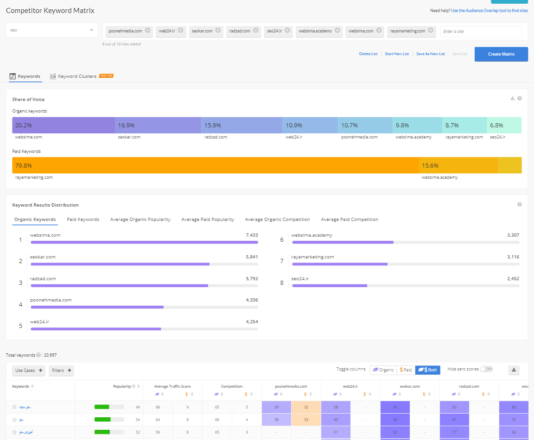This screenshot has height=440, width=534.
Task: Show only Paid columns
Action: (406, 370)
